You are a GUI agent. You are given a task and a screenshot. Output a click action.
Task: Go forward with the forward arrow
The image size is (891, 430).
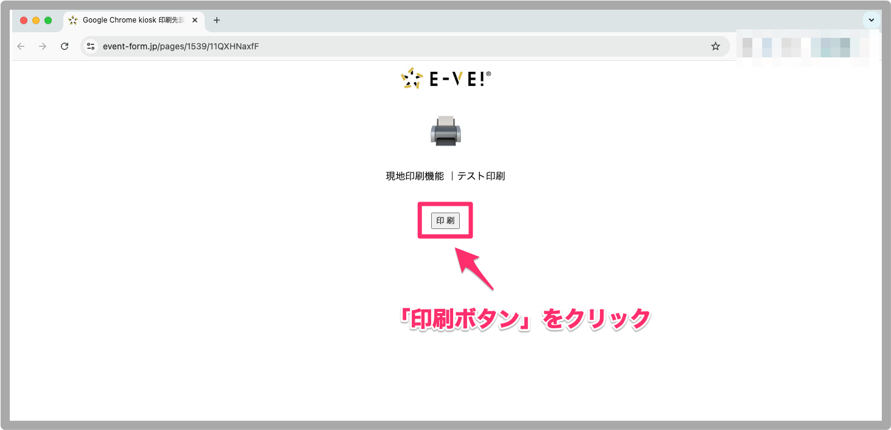tap(43, 46)
